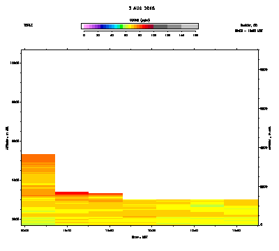Click the left altitude axis title

click(7, 138)
